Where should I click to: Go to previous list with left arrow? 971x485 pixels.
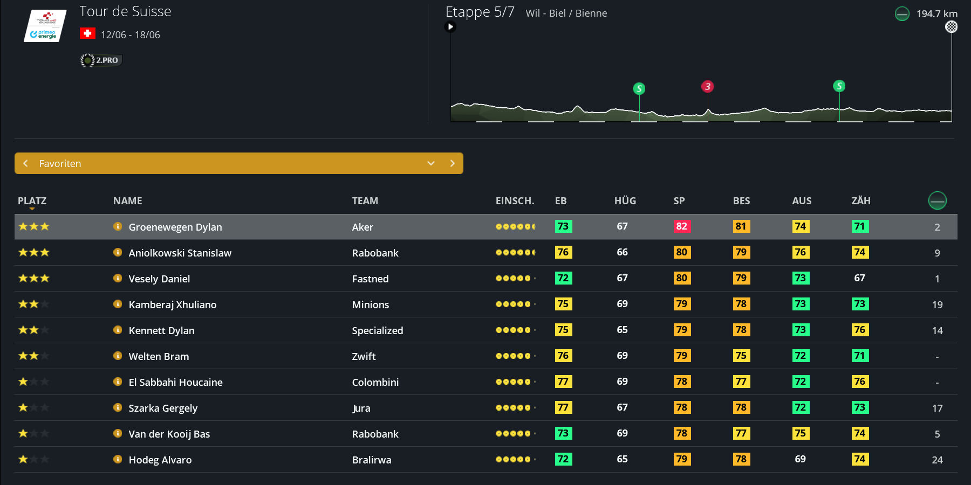[x=25, y=163]
